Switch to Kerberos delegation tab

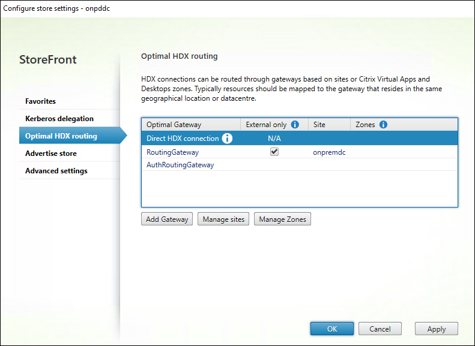coord(59,119)
